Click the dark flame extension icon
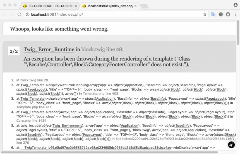Image resolution: width=240 pixels, height=154 pixels. point(228,15)
